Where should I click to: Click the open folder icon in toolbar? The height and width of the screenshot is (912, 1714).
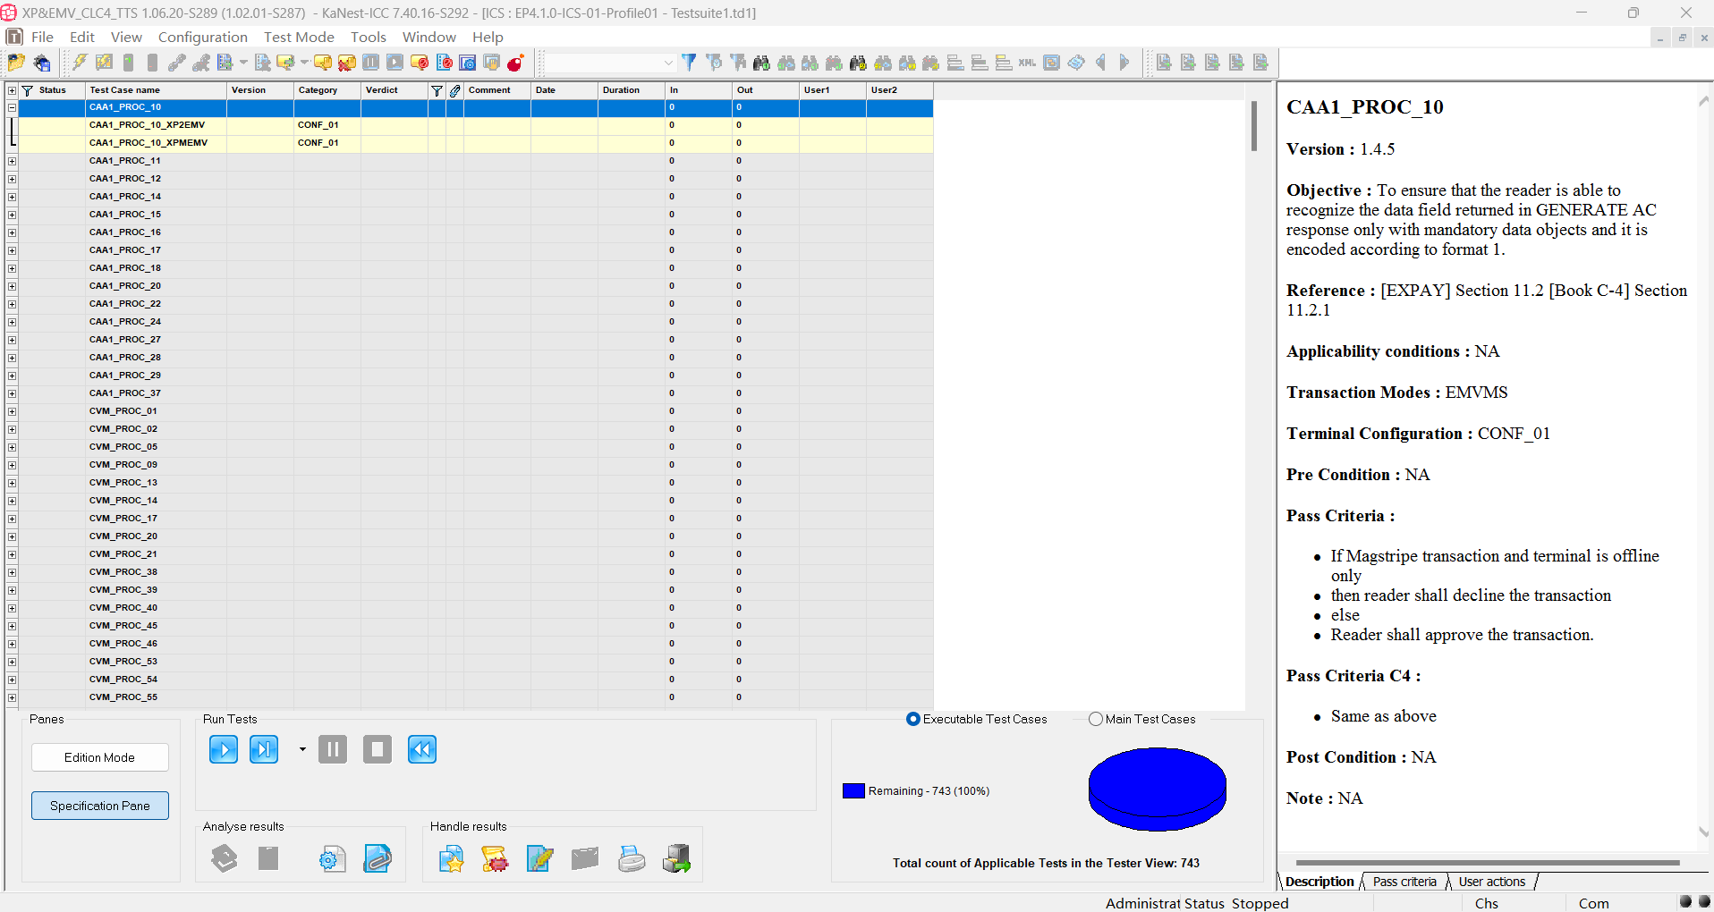tap(16, 63)
